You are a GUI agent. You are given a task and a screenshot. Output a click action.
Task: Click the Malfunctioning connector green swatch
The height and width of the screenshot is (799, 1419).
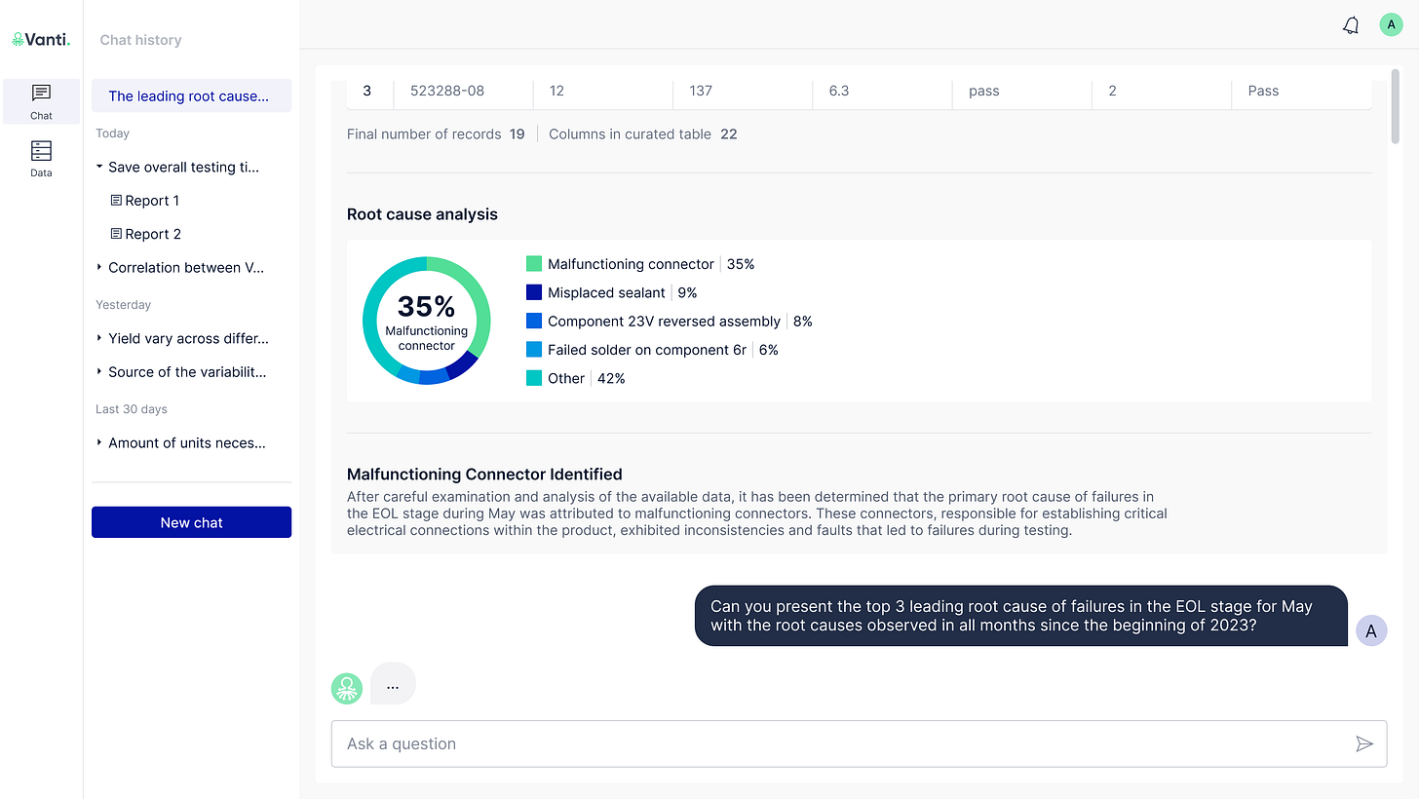tap(534, 264)
